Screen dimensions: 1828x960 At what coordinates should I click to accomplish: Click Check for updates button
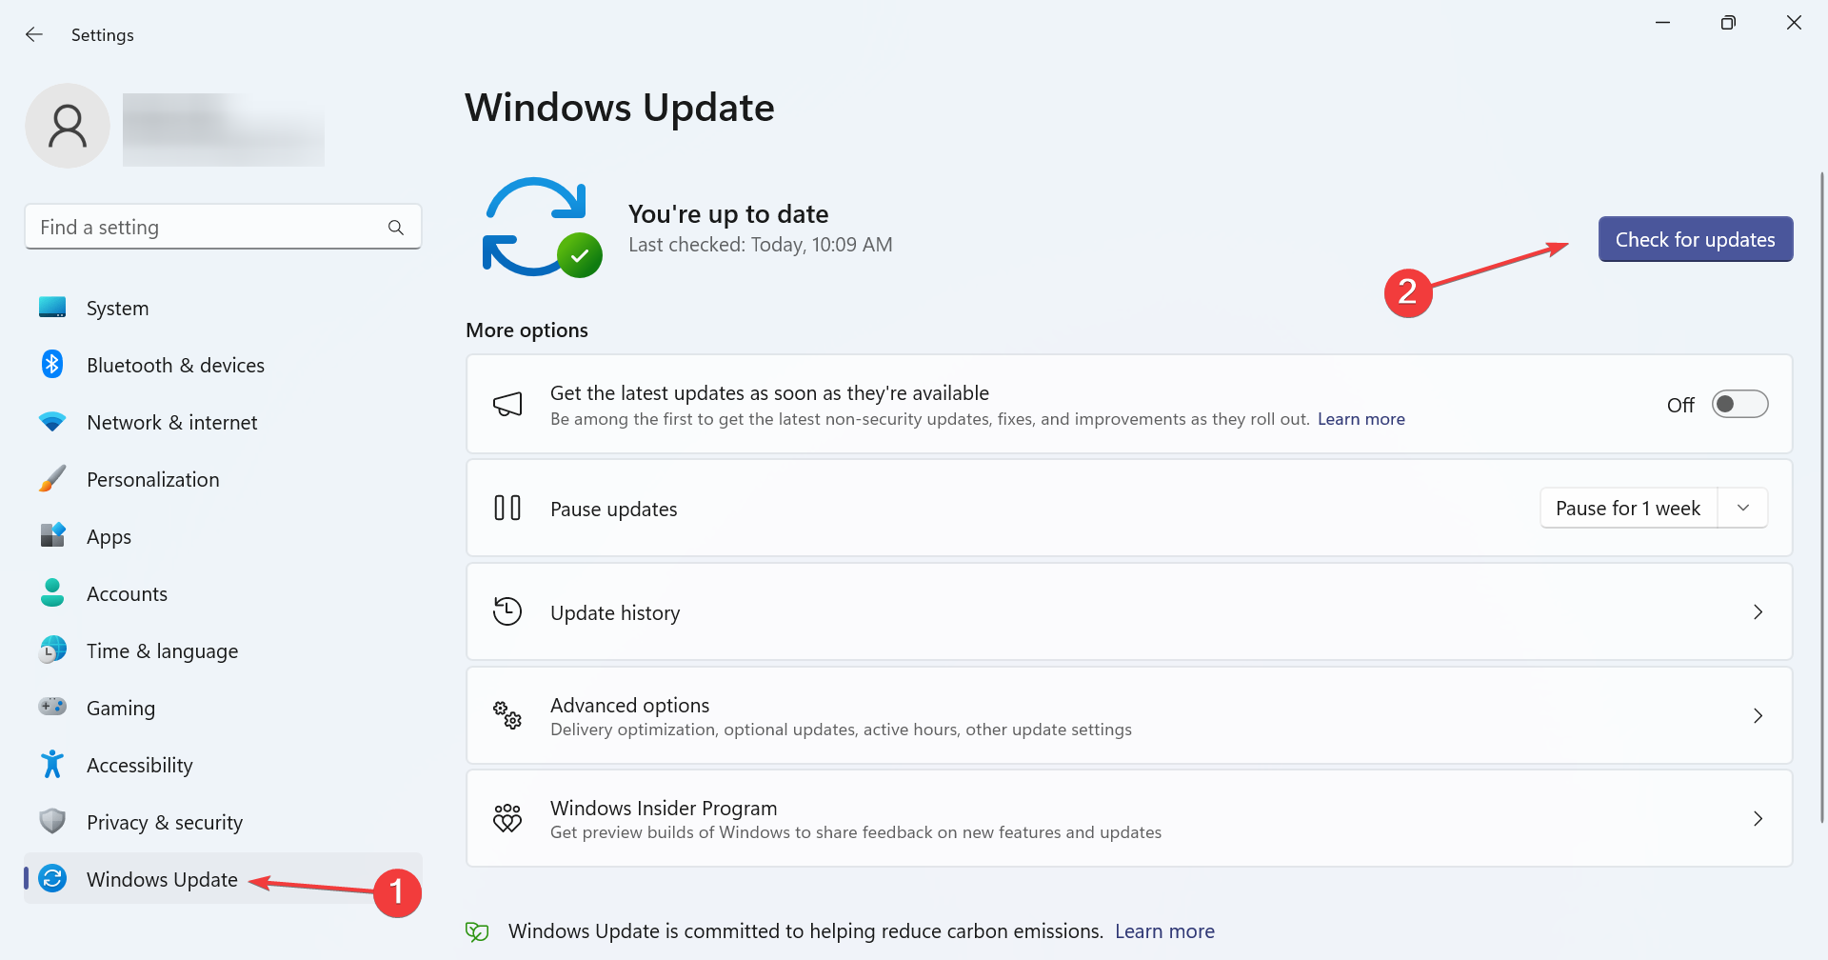tap(1695, 239)
